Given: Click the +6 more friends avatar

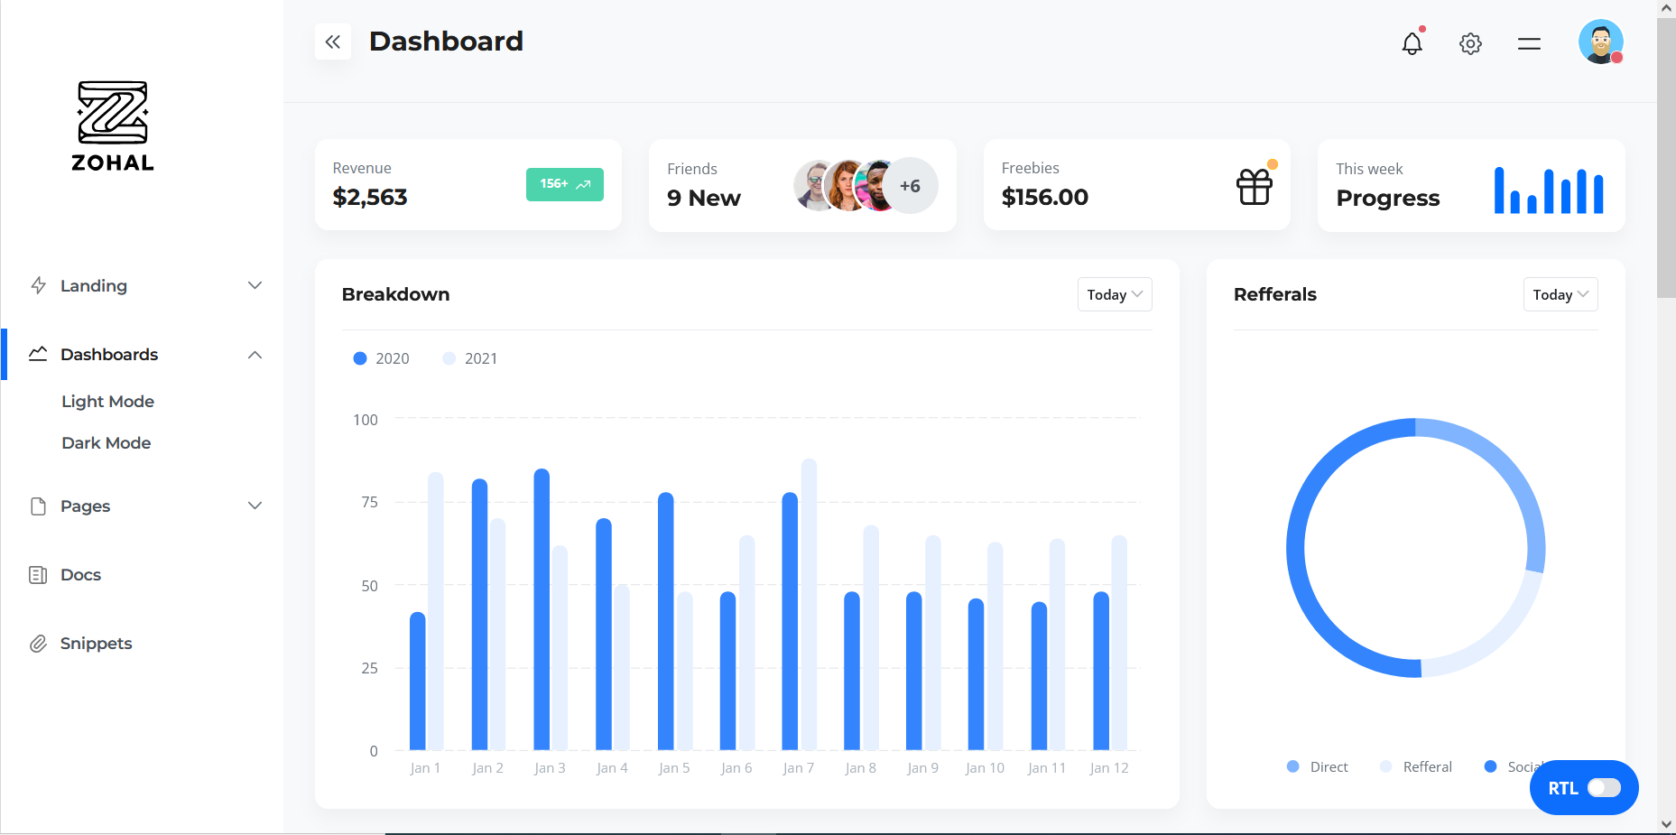Looking at the screenshot, I should pos(910,186).
